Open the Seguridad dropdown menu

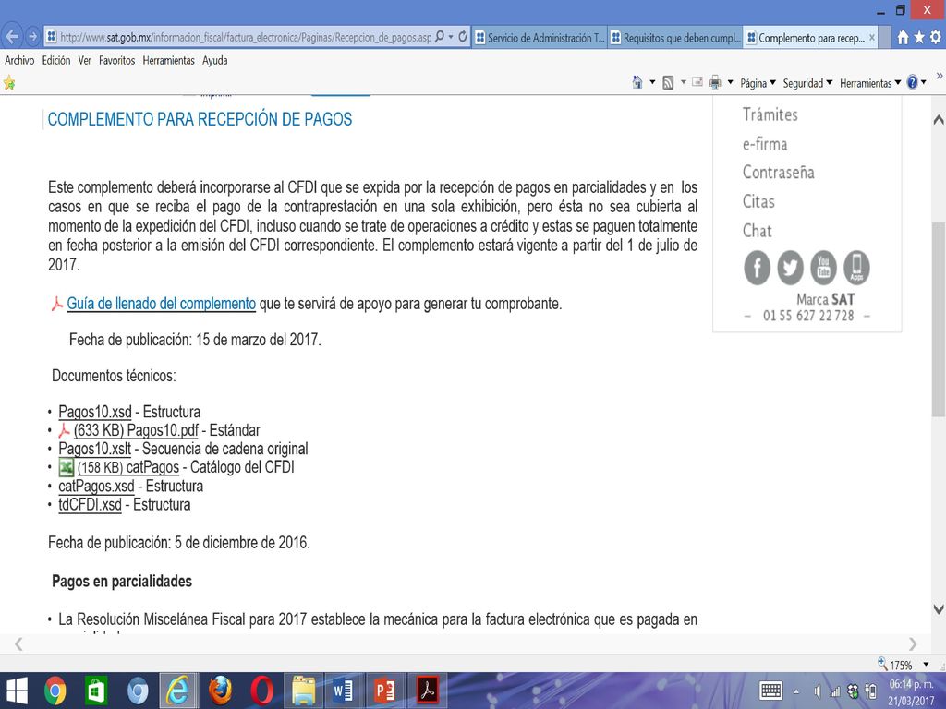pos(807,83)
